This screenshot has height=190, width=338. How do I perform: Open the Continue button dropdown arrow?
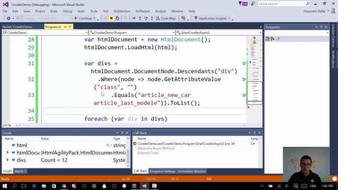[x=94, y=18]
